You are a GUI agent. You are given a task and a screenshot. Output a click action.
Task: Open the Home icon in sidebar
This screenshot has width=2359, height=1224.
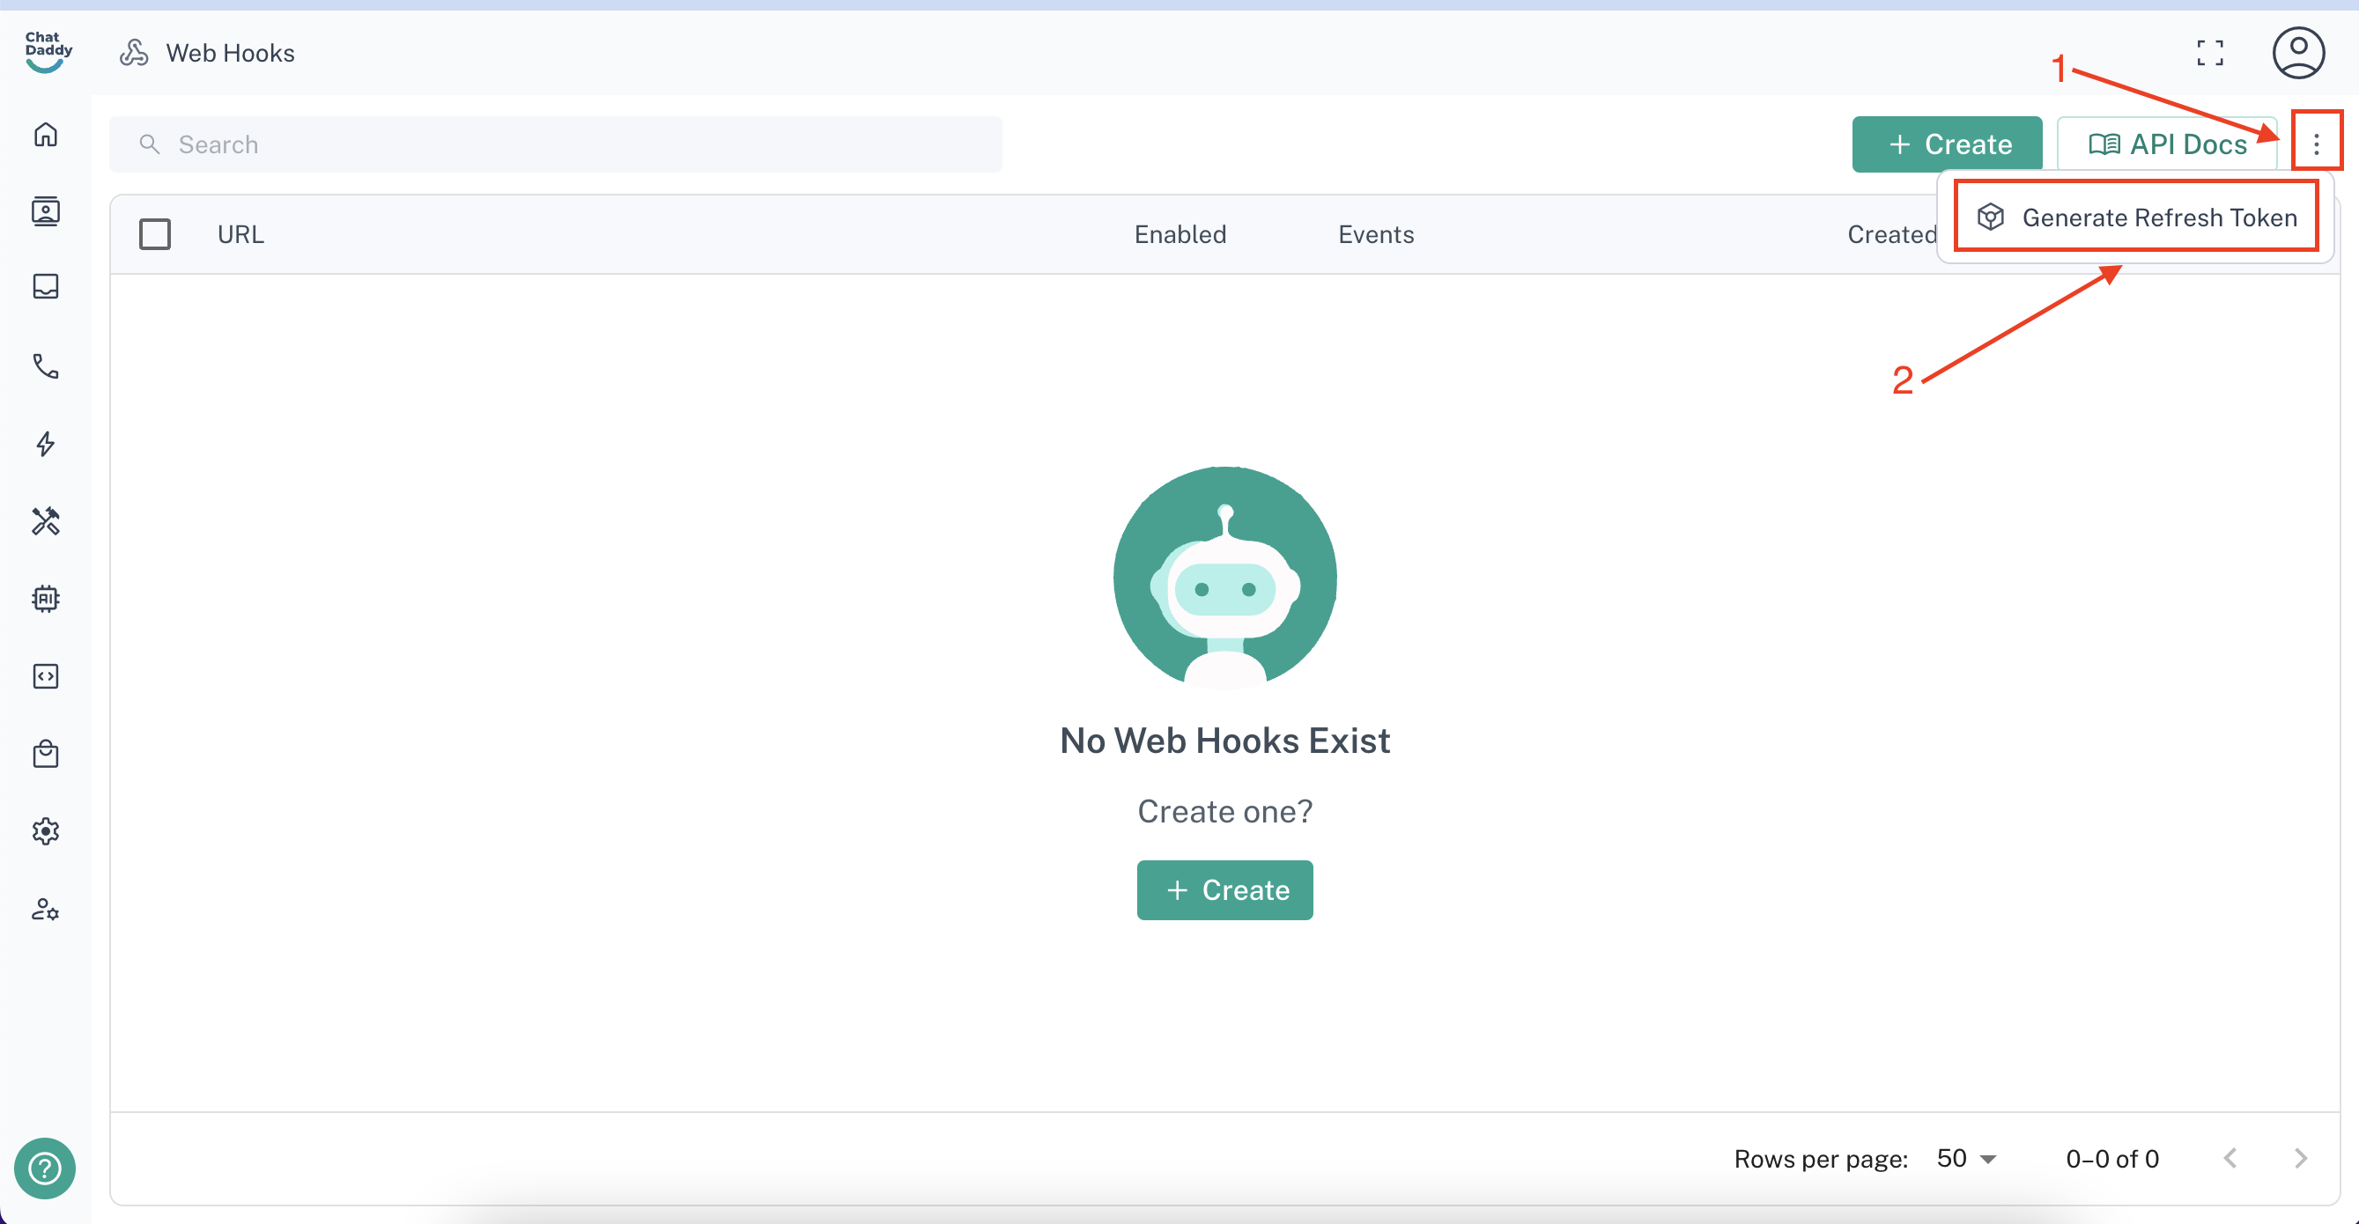click(x=46, y=135)
